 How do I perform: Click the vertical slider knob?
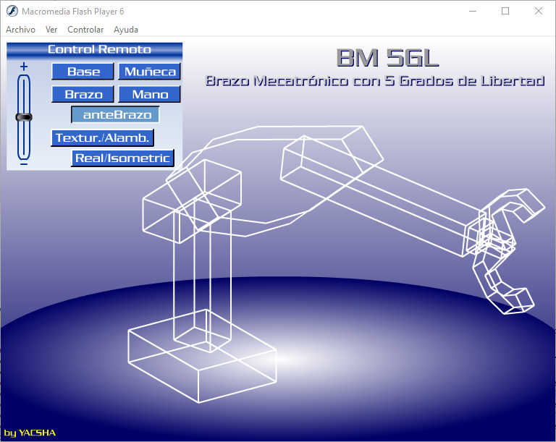pyautogui.click(x=24, y=117)
